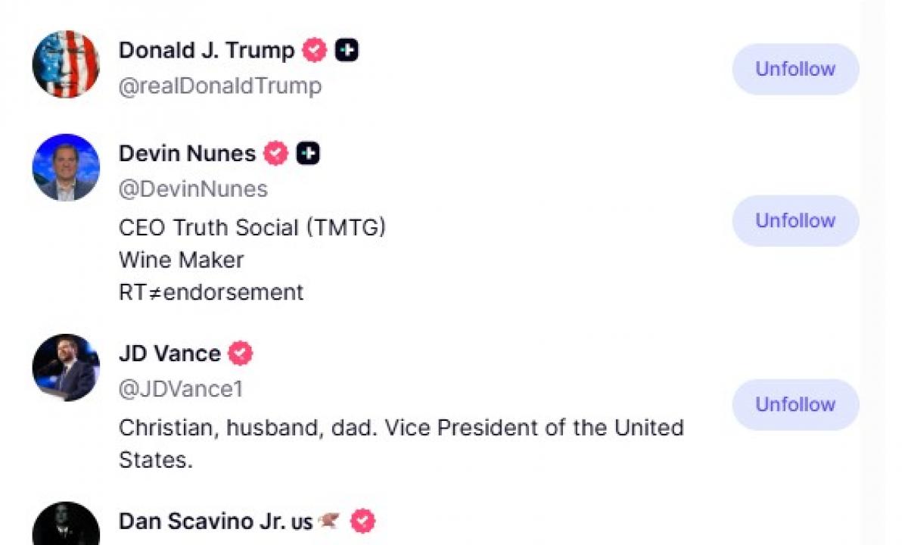Open the Dan Scavino Jr. name link
This screenshot has height=545, width=908.
point(216,522)
